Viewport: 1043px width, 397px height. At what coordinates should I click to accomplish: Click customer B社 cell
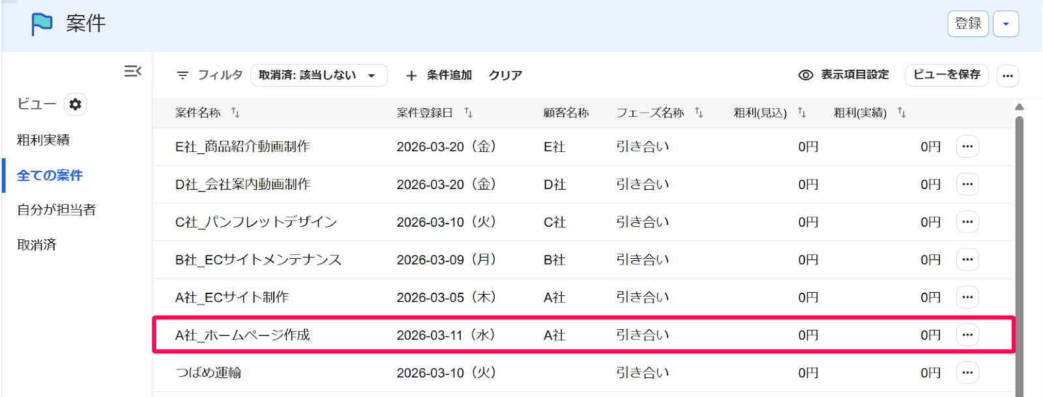pyautogui.click(x=554, y=259)
